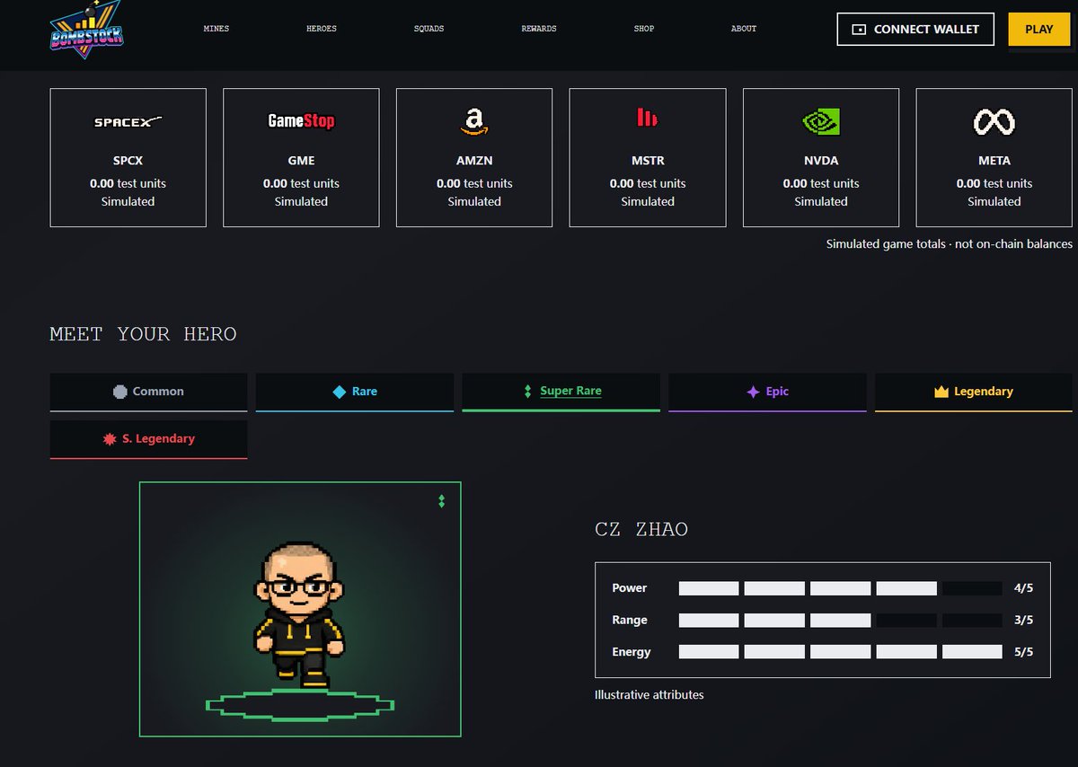The image size is (1078, 767).
Task: Click the Power 4/5 value
Action: (x=1023, y=588)
